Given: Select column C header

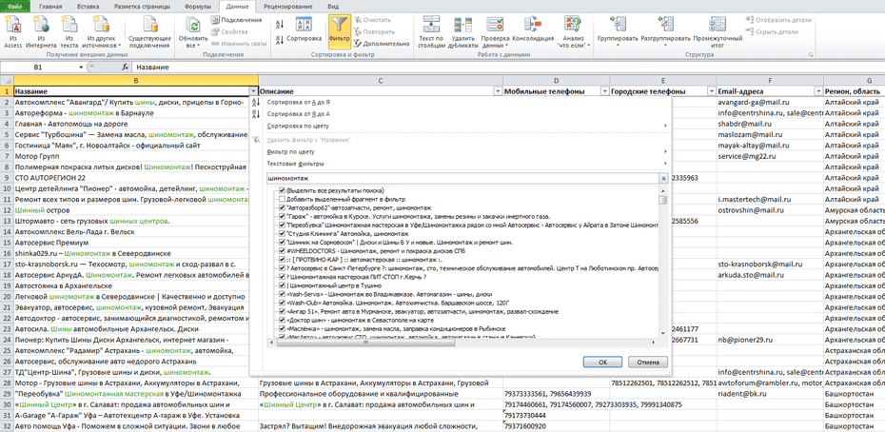Looking at the screenshot, I should pyautogui.click(x=381, y=81).
